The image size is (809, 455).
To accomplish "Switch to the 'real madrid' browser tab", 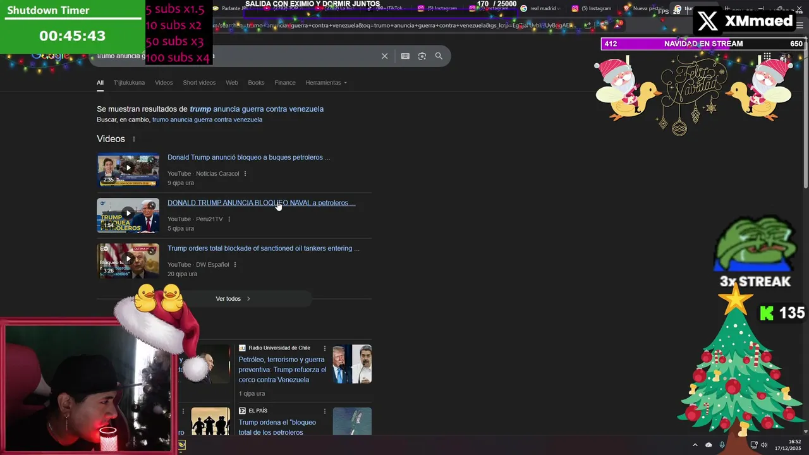I will [541, 8].
